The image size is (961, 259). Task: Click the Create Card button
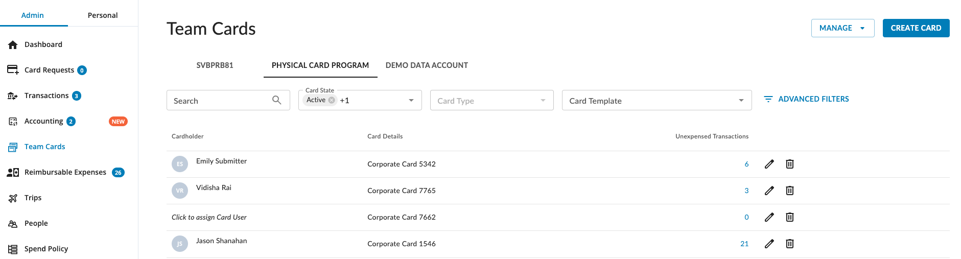(916, 28)
